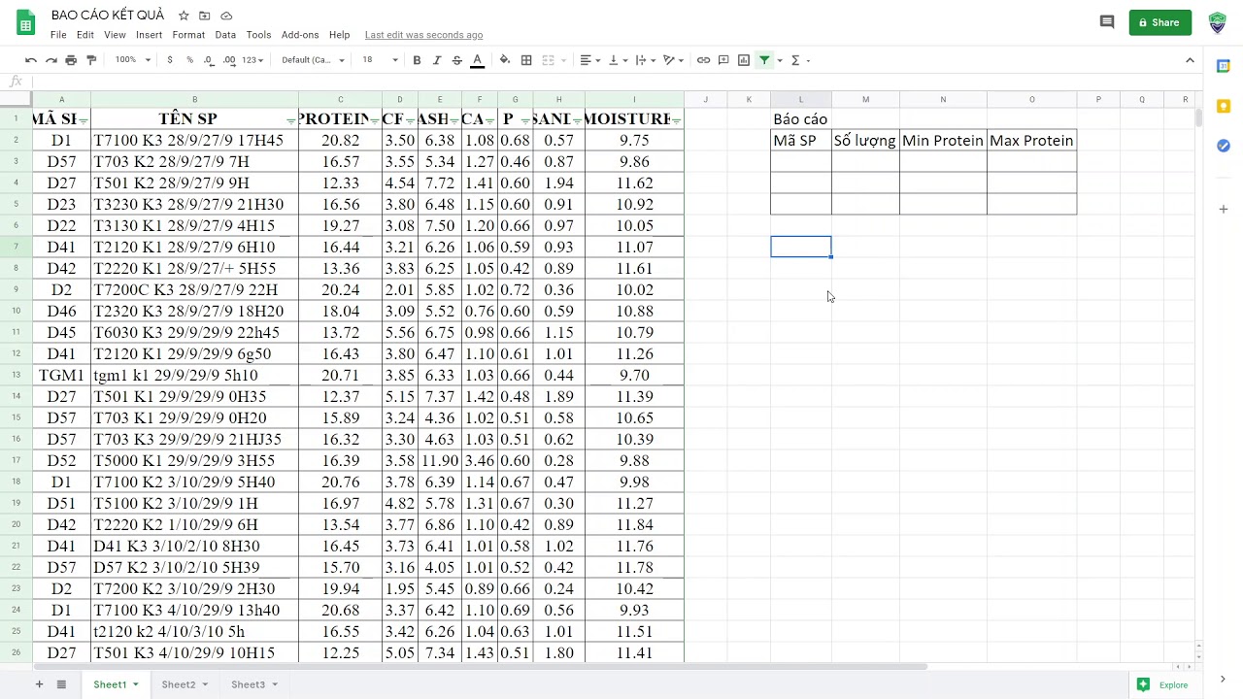Image resolution: width=1243 pixels, height=699 pixels.
Task: Format as currency with dollar icon
Action: tap(170, 60)
